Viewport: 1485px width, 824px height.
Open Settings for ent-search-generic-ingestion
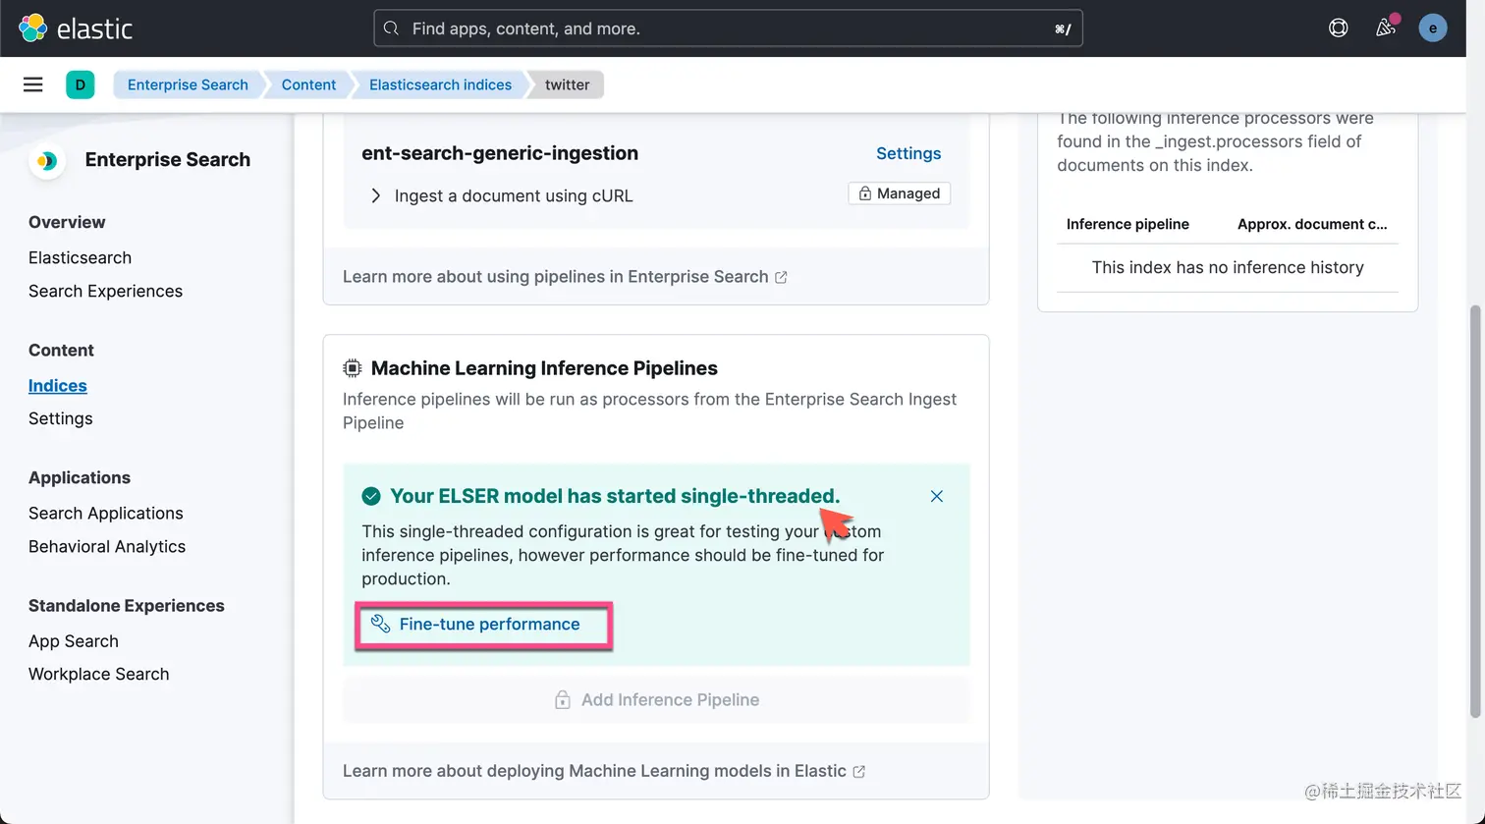click(908, 153)
